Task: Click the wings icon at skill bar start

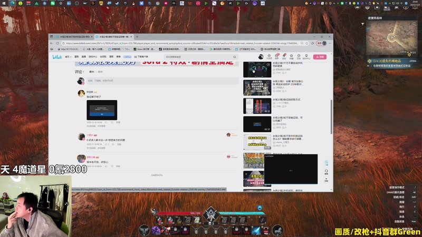Action: [x=144, y=230]
